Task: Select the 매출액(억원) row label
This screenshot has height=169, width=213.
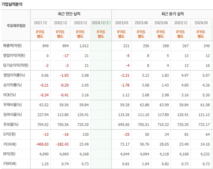Action: (13, 46)
